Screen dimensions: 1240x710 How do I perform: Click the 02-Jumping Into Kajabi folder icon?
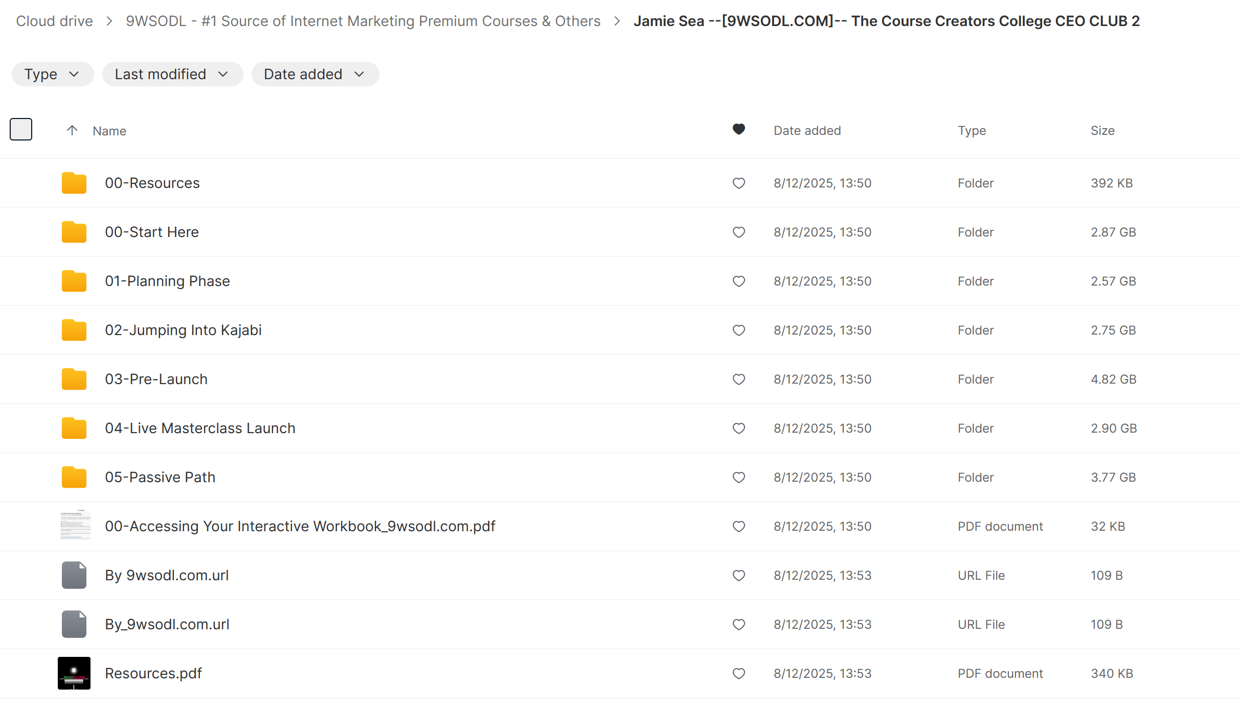[x=74, y=330]
